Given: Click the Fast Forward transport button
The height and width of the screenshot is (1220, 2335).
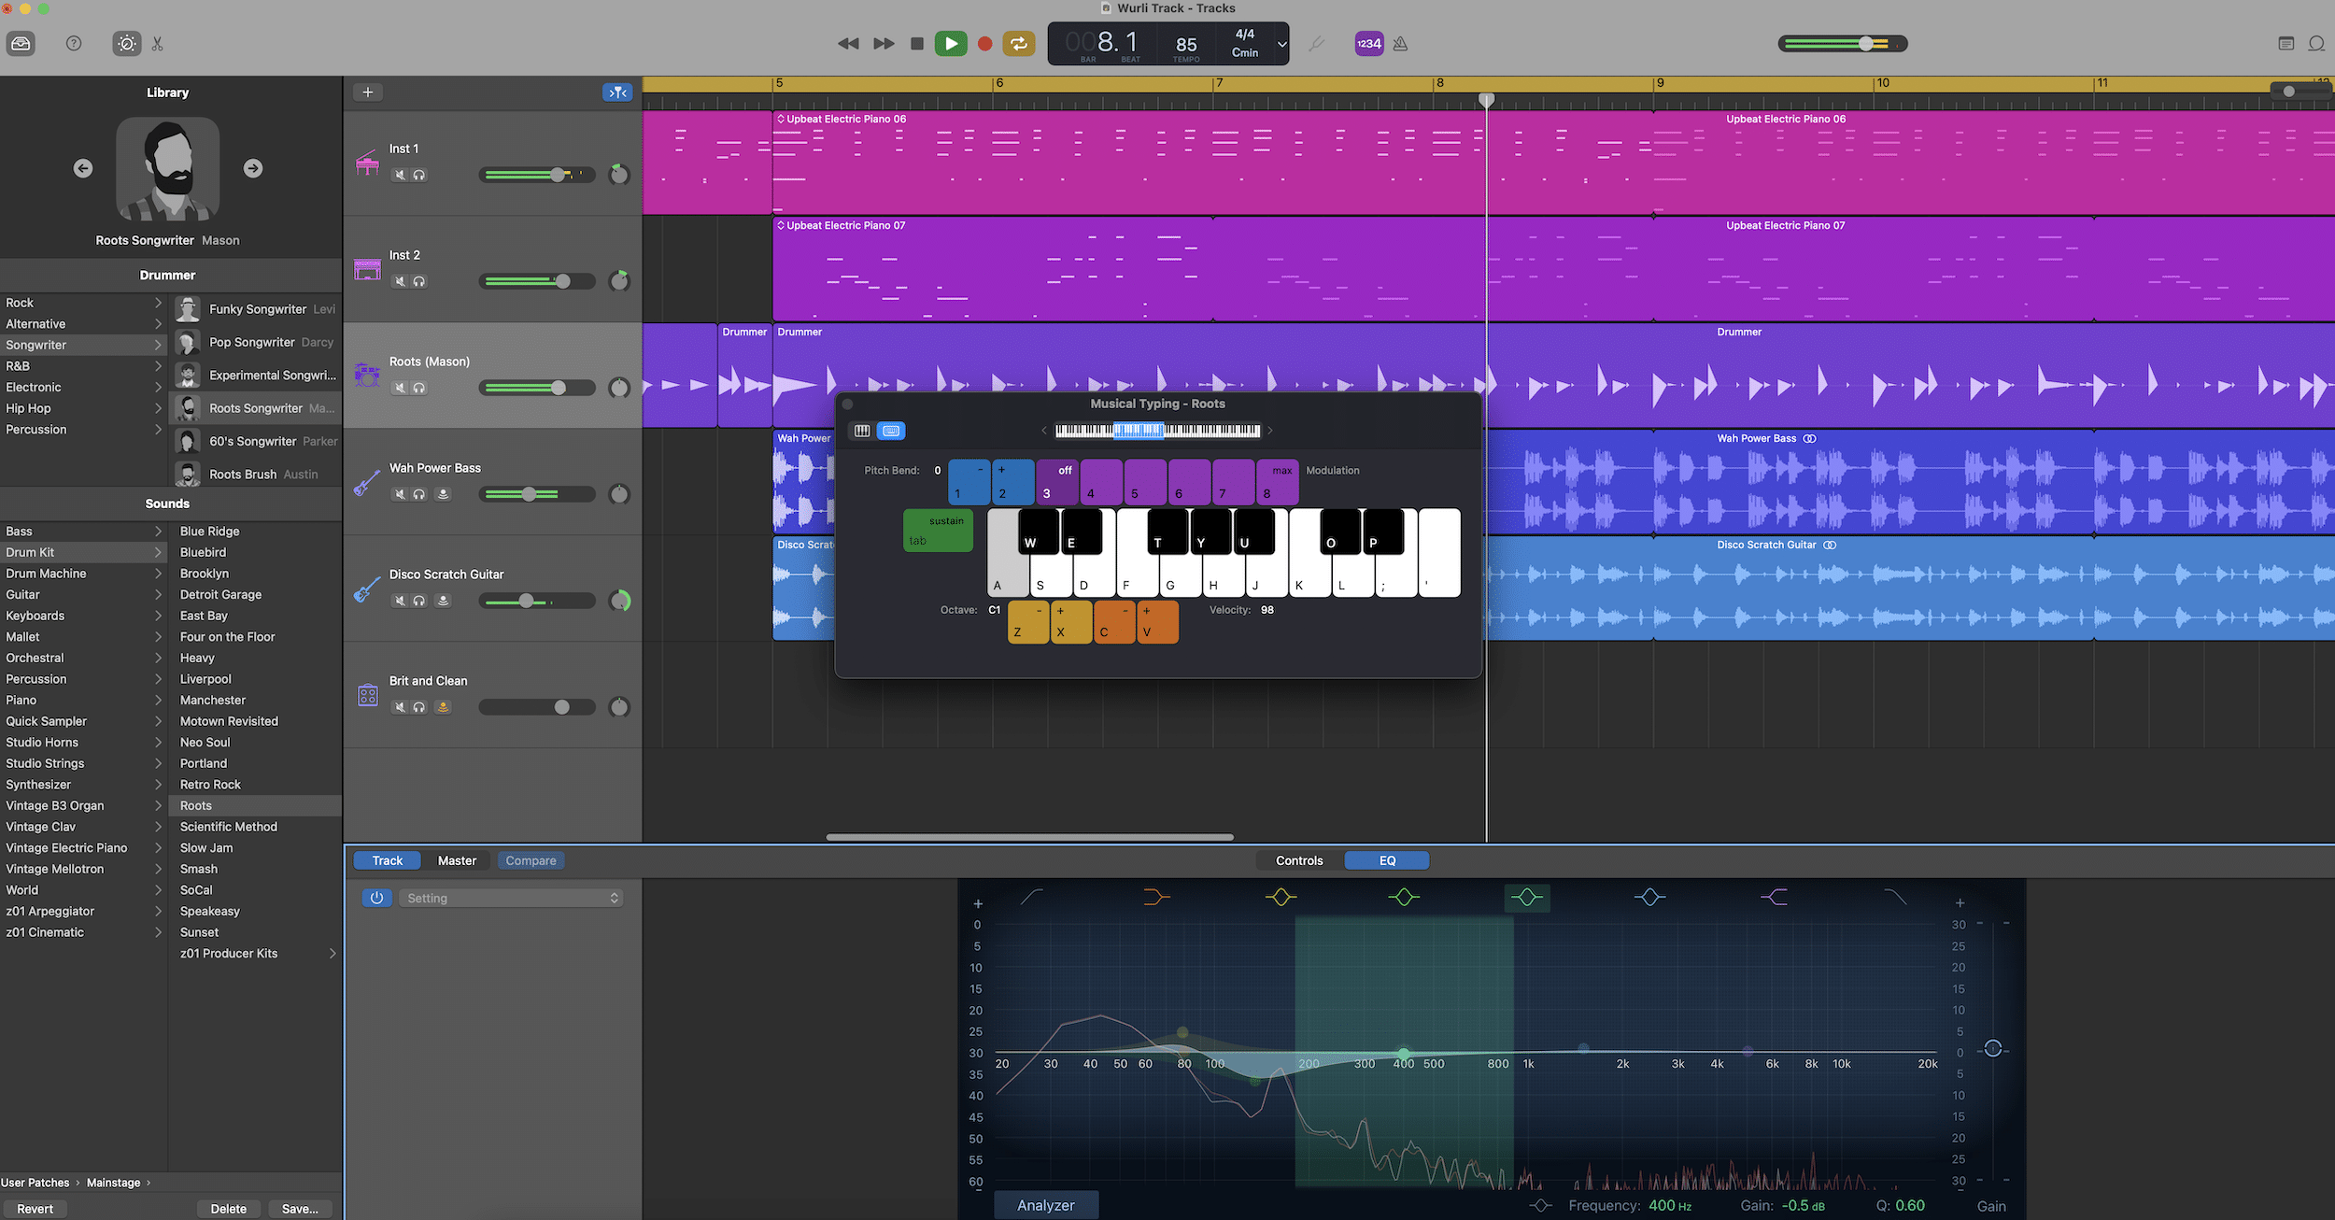Looking at the screenshot, I should click(x=884, y=44).
